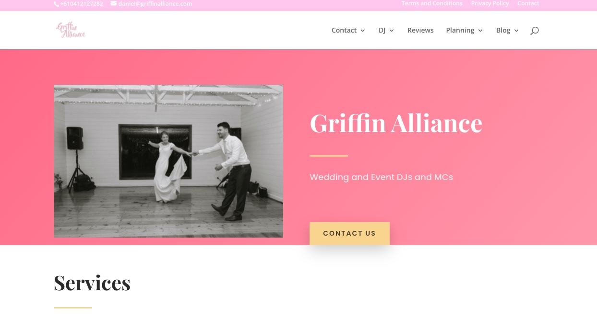Open the DJ menu item

click(382, 30)
